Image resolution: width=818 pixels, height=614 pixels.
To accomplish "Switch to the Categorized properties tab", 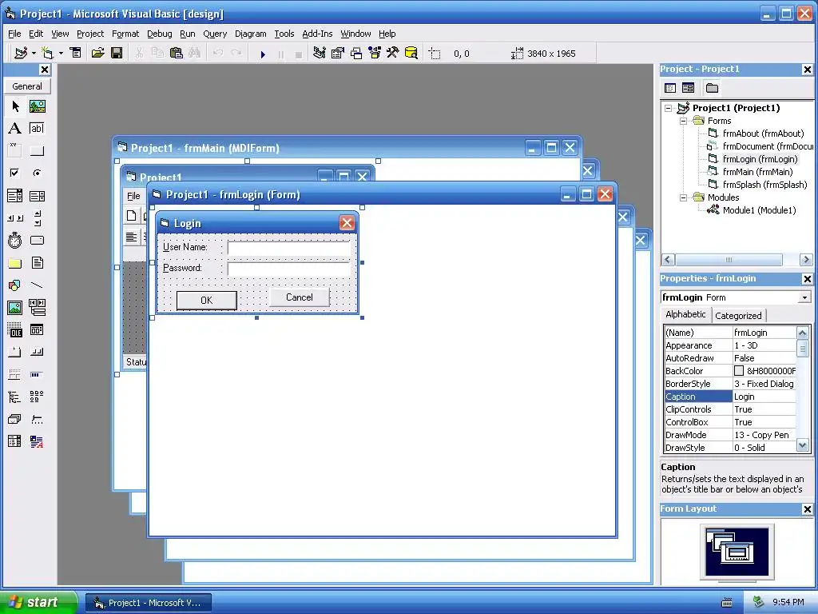I will (x=738, y=315).
